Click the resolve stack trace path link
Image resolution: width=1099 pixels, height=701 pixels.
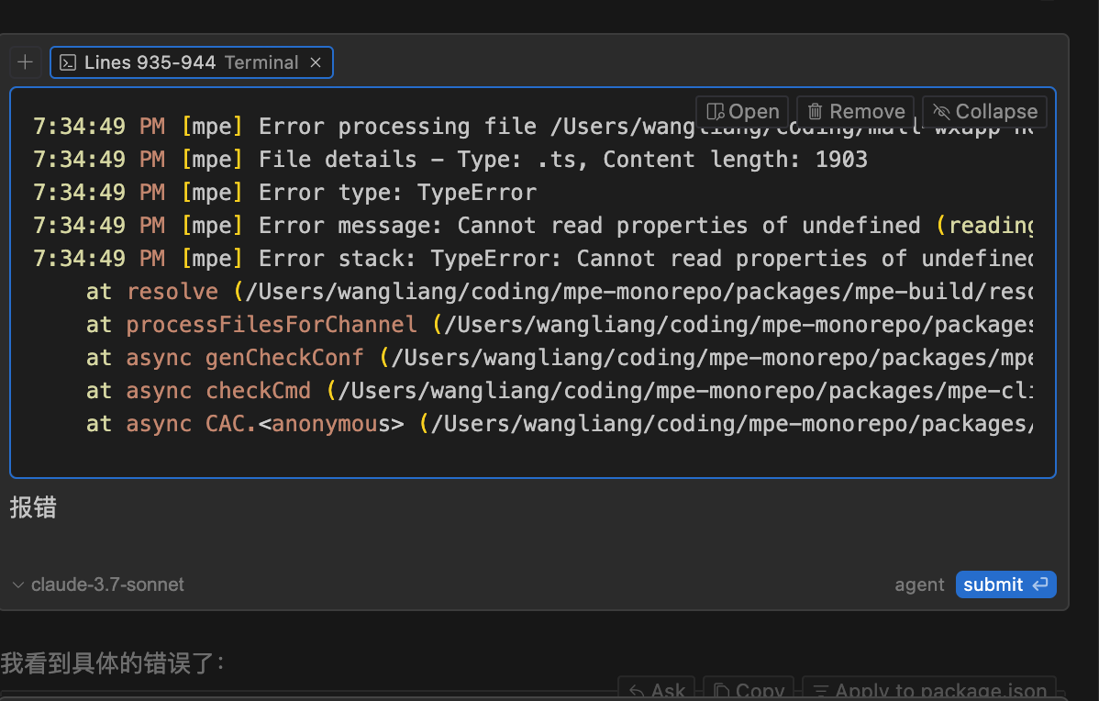633,292
